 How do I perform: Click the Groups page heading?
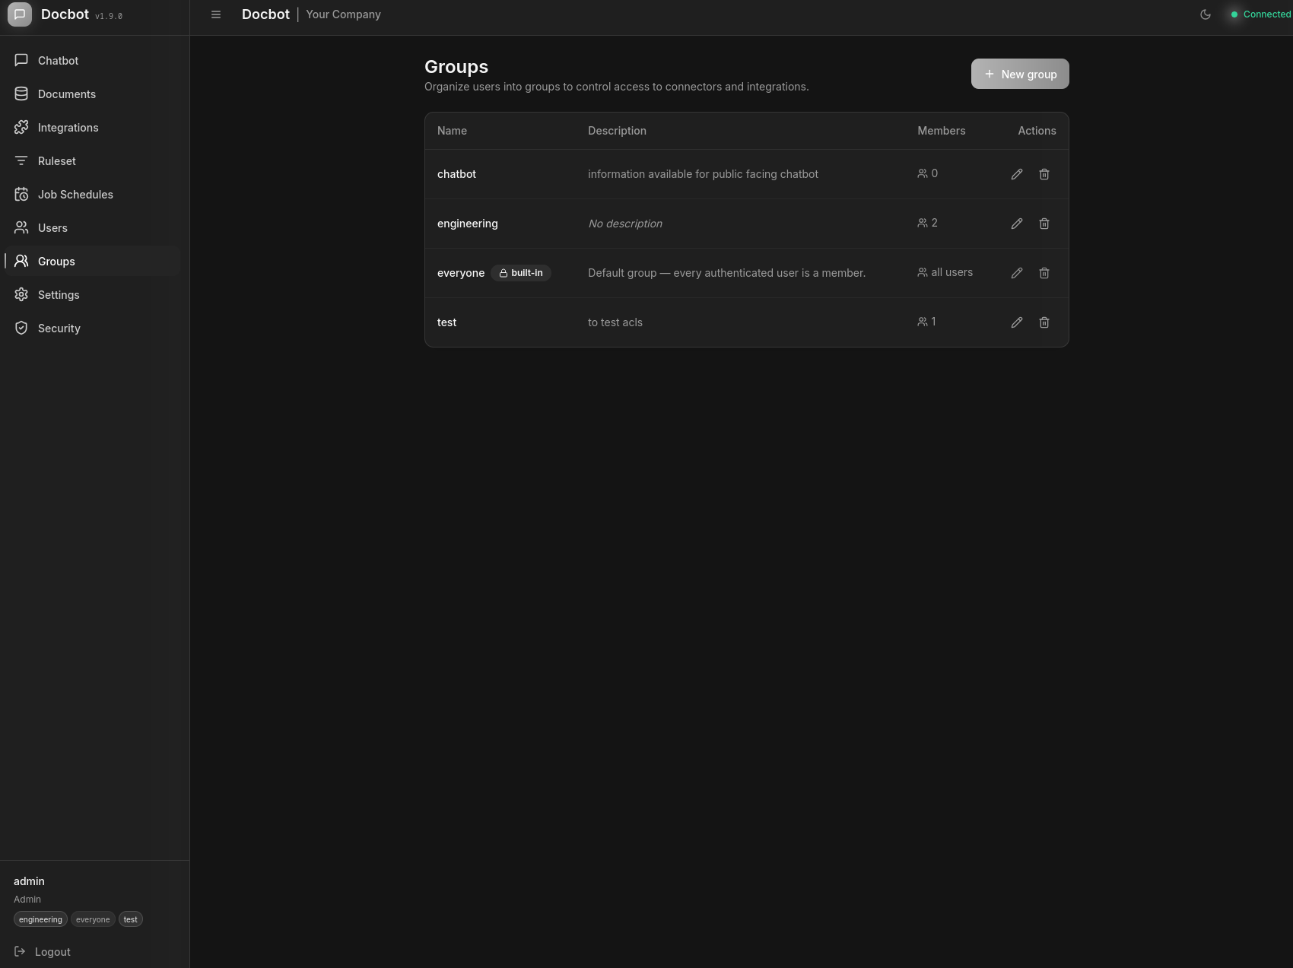pos(456,67)
